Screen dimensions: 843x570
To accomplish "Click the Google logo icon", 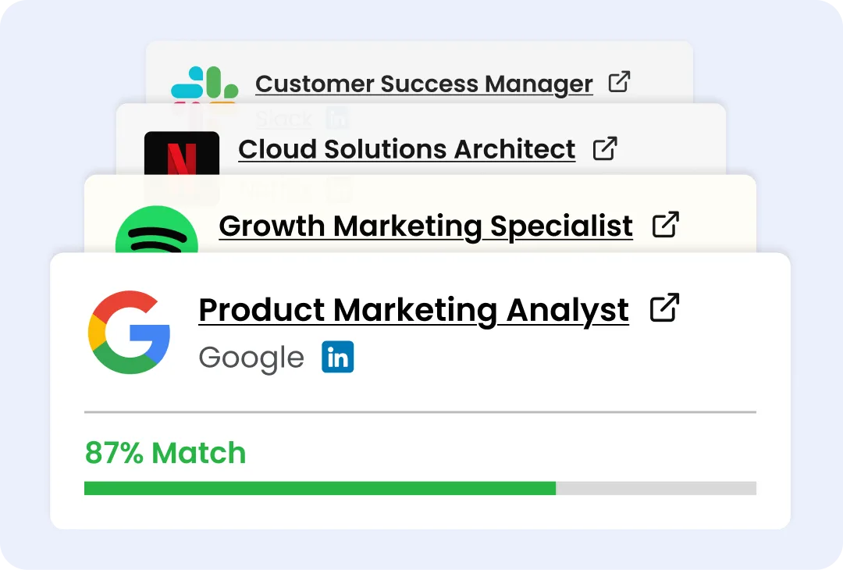I will (130, 332).
